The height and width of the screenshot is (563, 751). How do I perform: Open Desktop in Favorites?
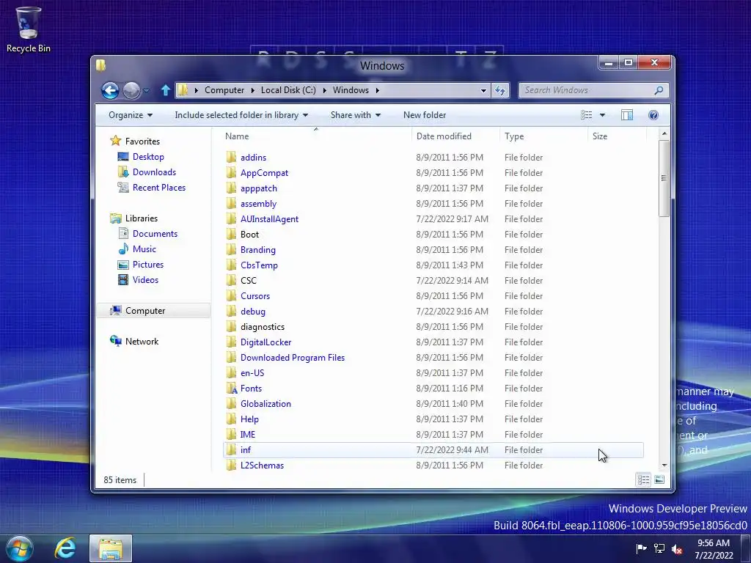coord(148,157)
